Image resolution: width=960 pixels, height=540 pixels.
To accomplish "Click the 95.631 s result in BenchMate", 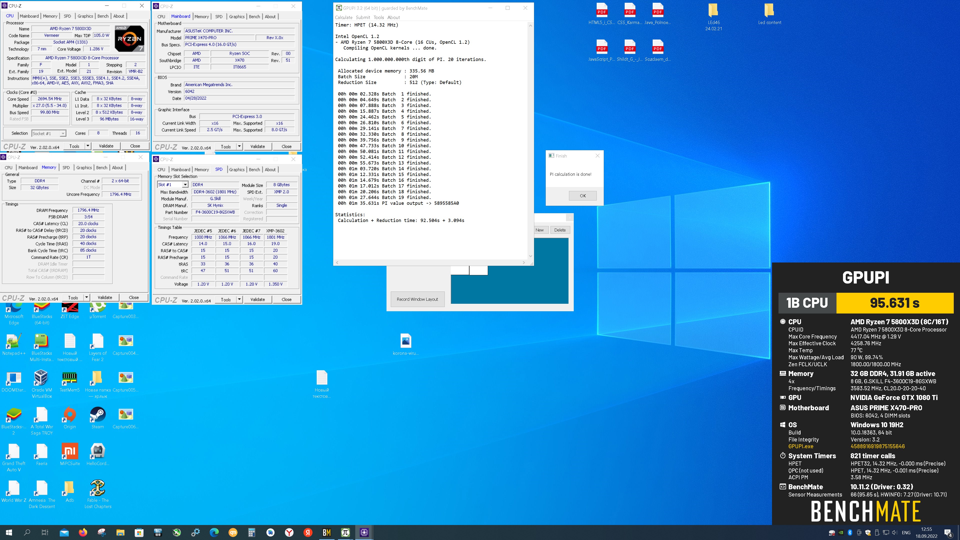I will coord(894,303).
